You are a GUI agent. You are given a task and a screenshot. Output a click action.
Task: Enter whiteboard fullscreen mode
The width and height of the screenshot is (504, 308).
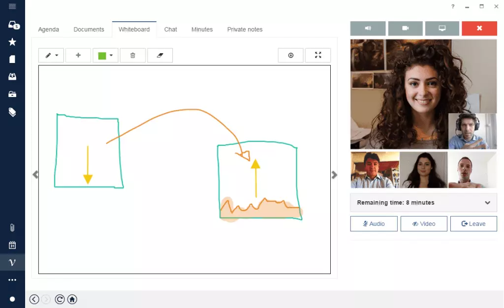tap(318, 56)
